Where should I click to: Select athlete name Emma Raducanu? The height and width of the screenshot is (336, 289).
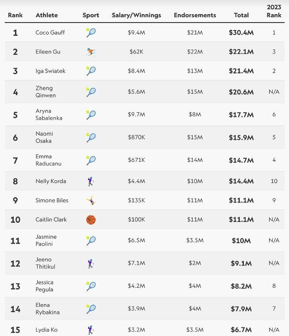click(49, 160)
